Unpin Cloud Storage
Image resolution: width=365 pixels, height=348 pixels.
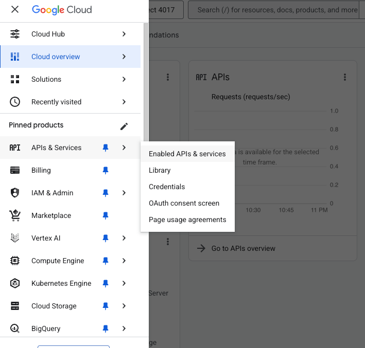click(106, 306)
